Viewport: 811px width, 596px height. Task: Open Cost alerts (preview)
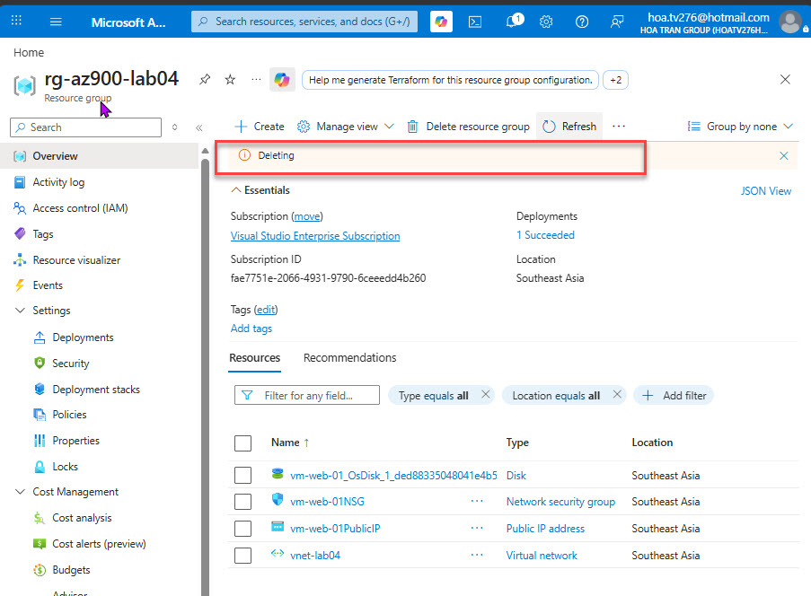(x=99, y=544)
